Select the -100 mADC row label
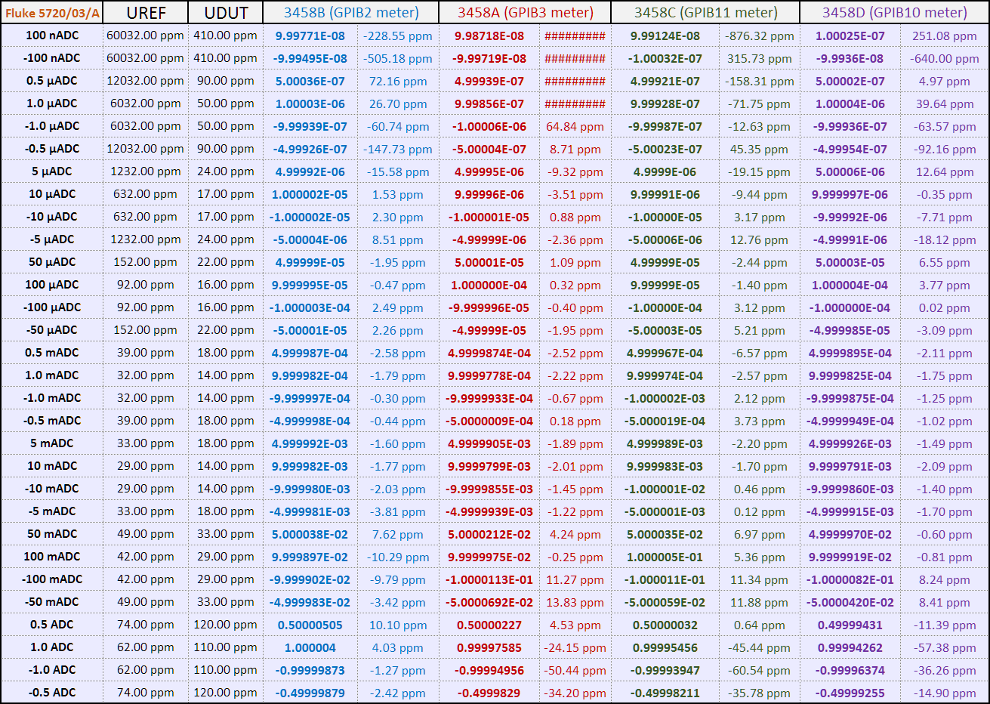The width and height of the screenshot is (990, 704). [x=52, y=579]
